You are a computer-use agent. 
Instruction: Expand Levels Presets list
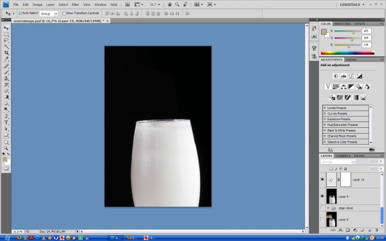[x=325, y=108]
